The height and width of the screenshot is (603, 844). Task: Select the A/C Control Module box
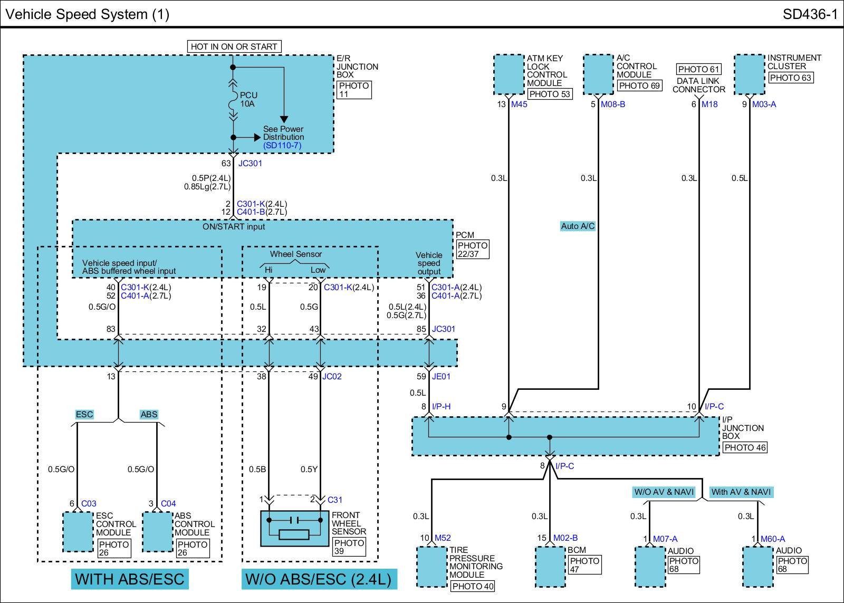coord(599,74)
